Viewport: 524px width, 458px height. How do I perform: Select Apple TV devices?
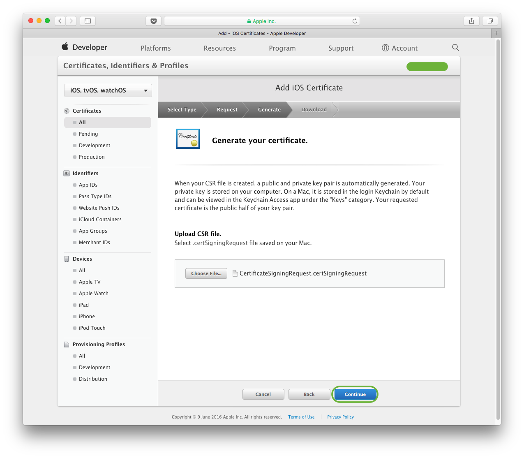(x=90, y=282)
